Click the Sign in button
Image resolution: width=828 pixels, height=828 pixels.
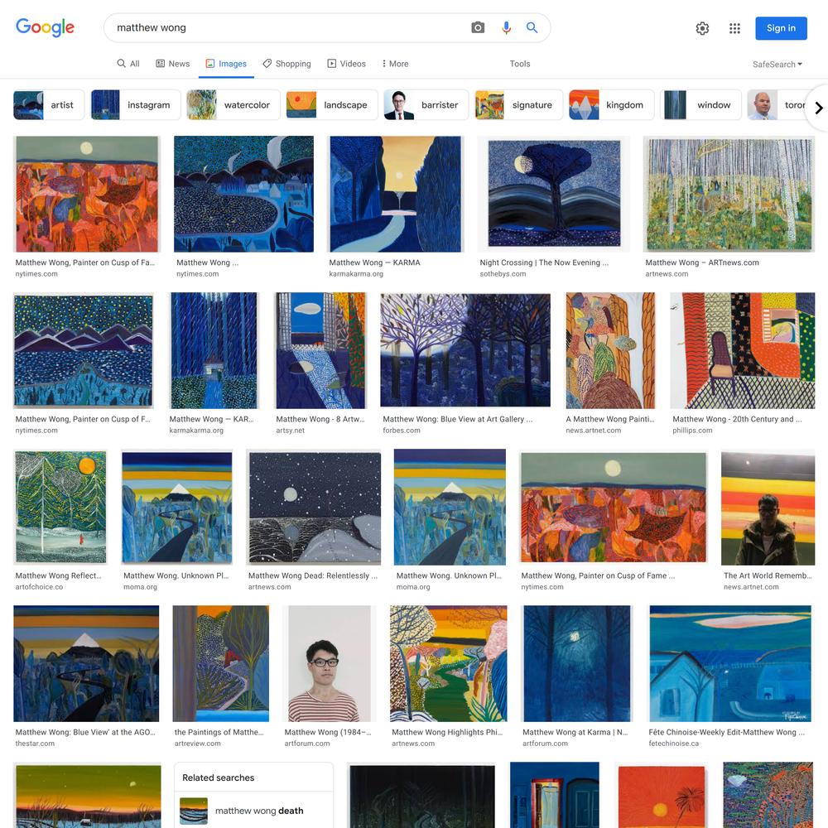click(781, 28)
